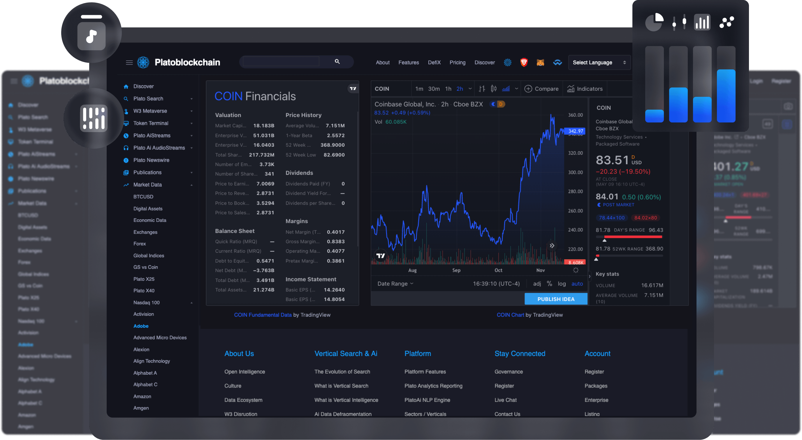Toggle log scale on chart

[x=562, y=284]
